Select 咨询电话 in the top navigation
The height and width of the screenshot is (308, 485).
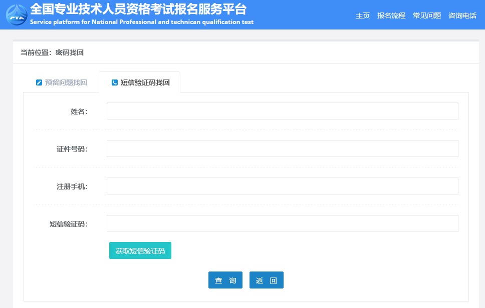click(x=462, y=15)
